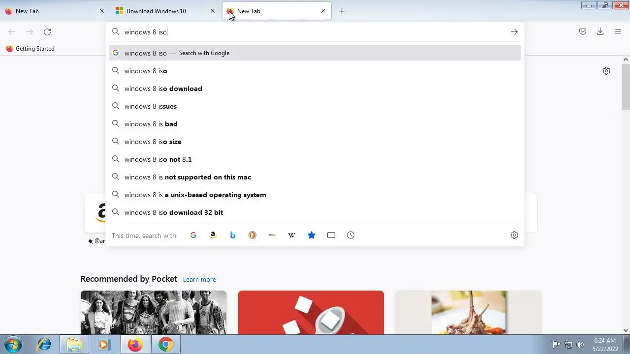The height and width of the screenshot is (354, 630).
Task: Reload the current page
Action: [47, 32]
